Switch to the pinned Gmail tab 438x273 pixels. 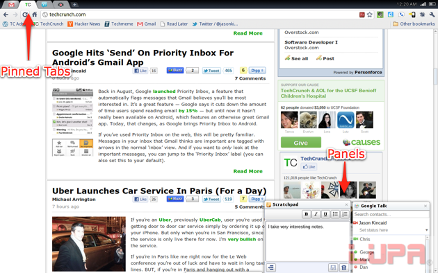11,5
